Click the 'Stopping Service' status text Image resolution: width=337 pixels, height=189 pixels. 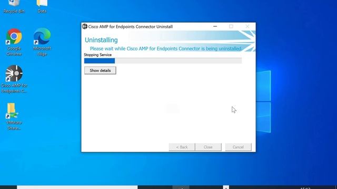pos(98,55)
